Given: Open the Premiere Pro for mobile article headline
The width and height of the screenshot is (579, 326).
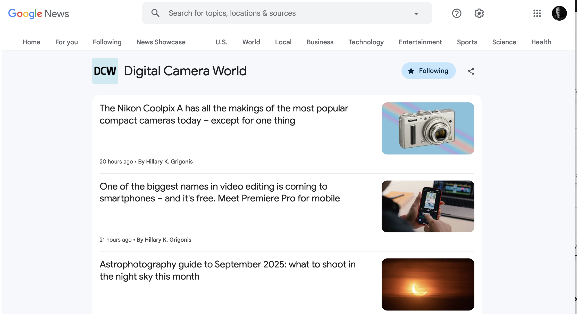Looking at the screenshot, I should click(x=220, y=192).
